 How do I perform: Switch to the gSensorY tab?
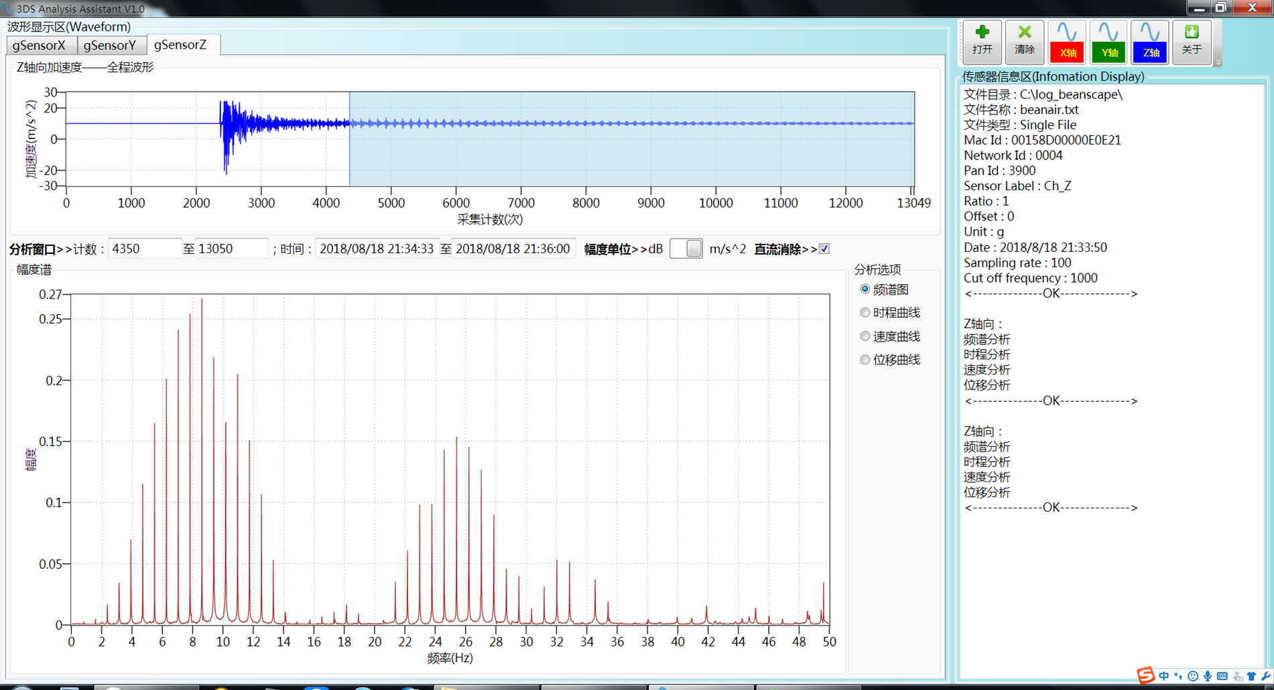coord(110,45)
